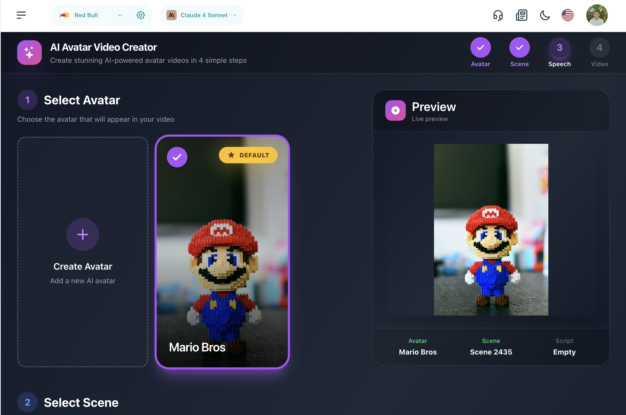Screen dimensions: 626x415
Task: Toggle dark mode with moon icon
Action: click(545, 15)
